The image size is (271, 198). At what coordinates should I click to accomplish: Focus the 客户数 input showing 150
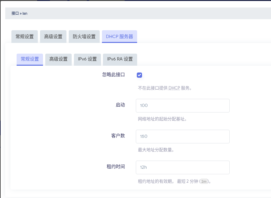[x=182, y=137]
